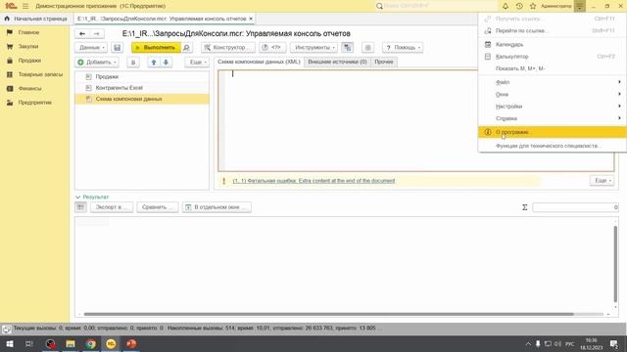Screen dimensions: 627x352
Task: Open the Еще dropdown beside the error message
Action: (602, 181)
